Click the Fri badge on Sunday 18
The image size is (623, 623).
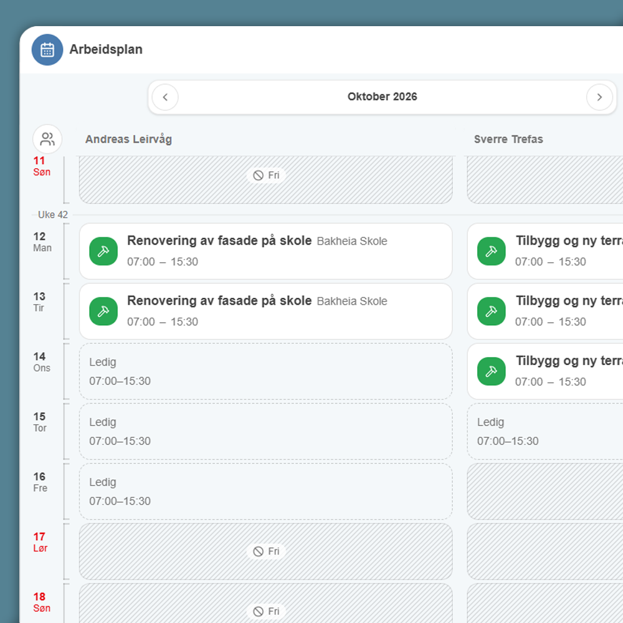pyautogui.click(x=266, y=611)
